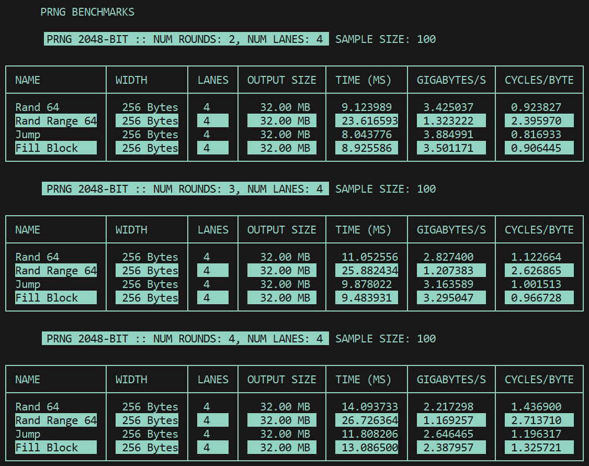This screenshot has height=466, width=589.
Task: Select time value 8.925586
Action: (x=367, y=148)
